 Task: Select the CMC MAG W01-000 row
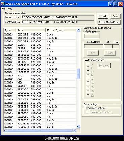click(40, 34)
